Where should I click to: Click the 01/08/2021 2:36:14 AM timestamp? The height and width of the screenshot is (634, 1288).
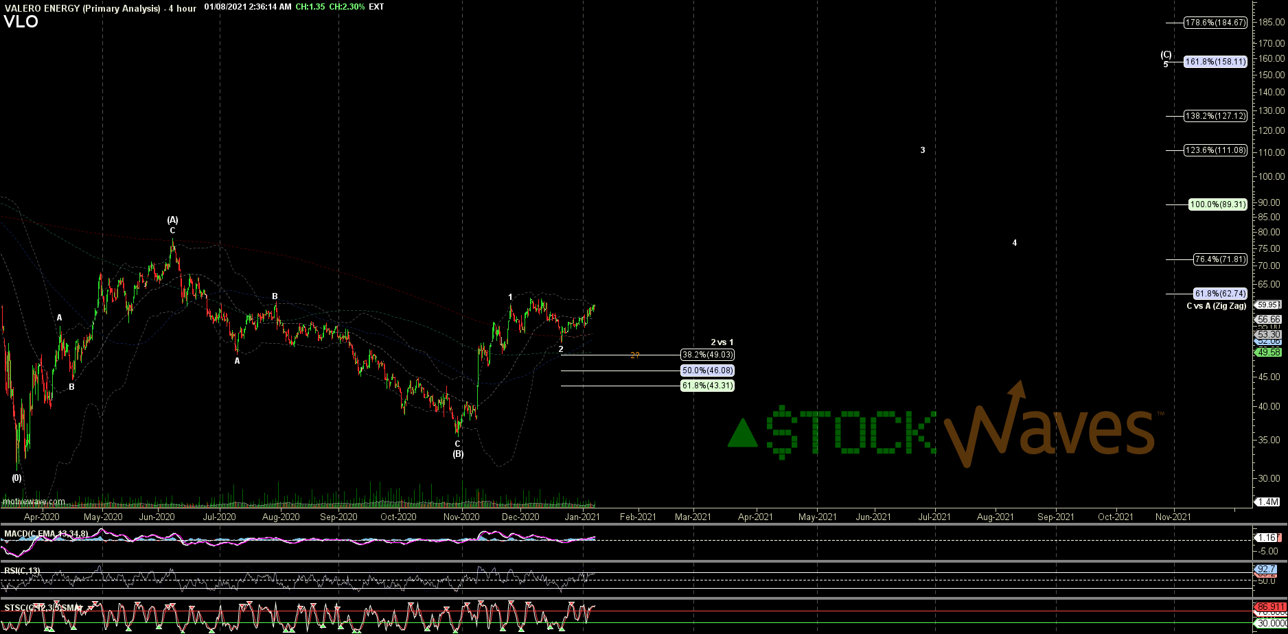[247, 7]
